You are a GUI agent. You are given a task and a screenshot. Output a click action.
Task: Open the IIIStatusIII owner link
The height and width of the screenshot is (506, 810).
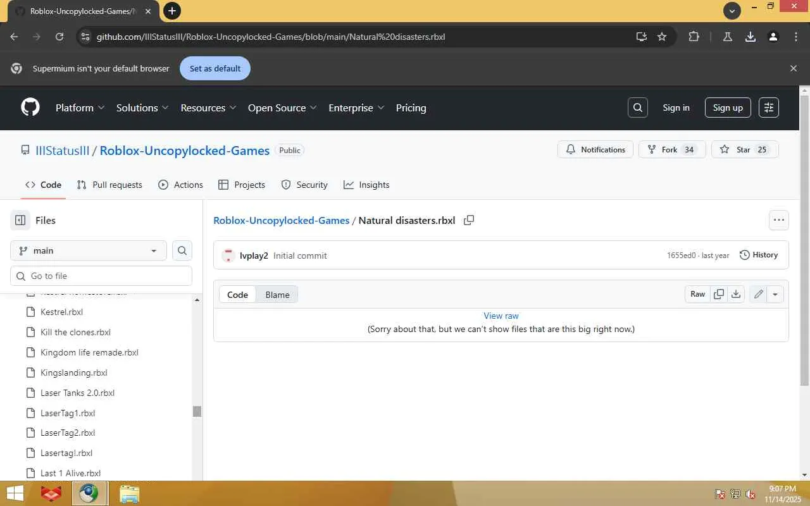63,151
